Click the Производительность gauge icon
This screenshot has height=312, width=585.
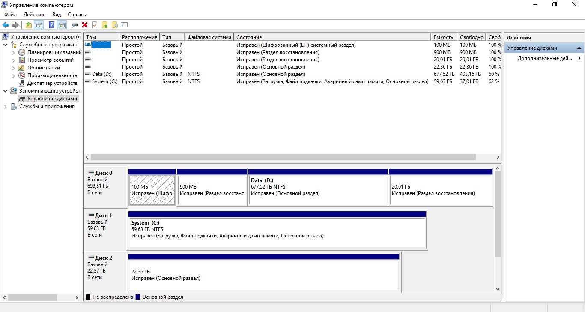(22, 75)
